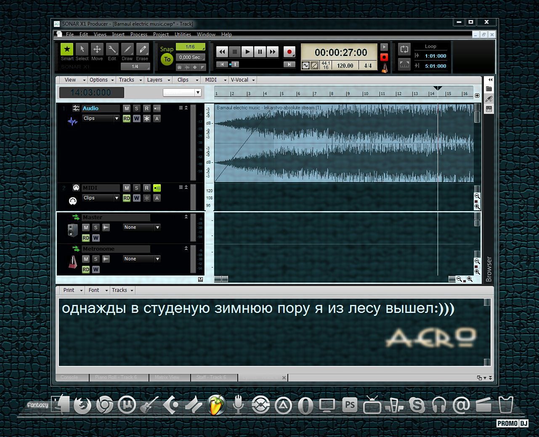539x437 pixels.
Task: Toggle the loop on/off icon
Action: pos(404,49)
